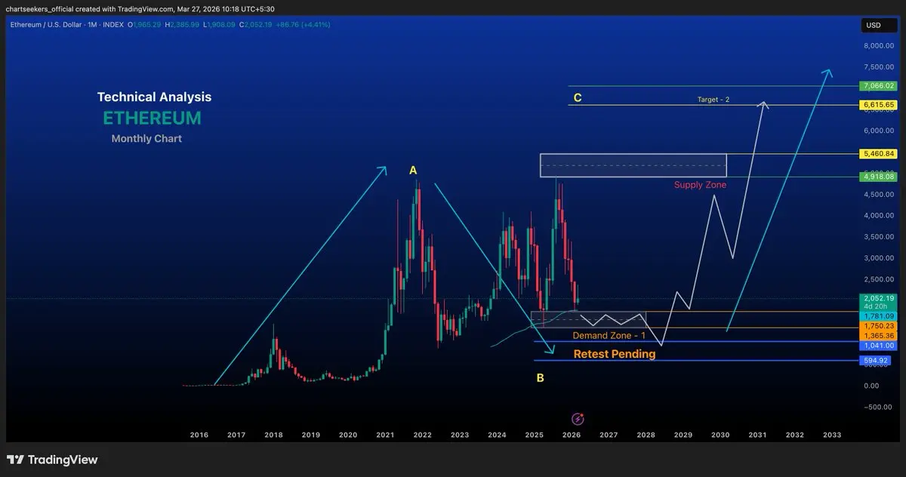Image resolution: width=906 pixels, height=477 pixels.
Task: Open the TradingView logo at bottom left
Action: [x=52, y=460]
